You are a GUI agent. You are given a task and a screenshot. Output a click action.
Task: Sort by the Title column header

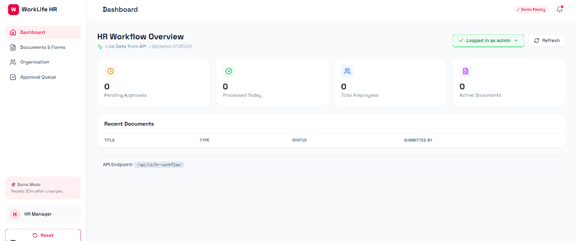[109, 140]
